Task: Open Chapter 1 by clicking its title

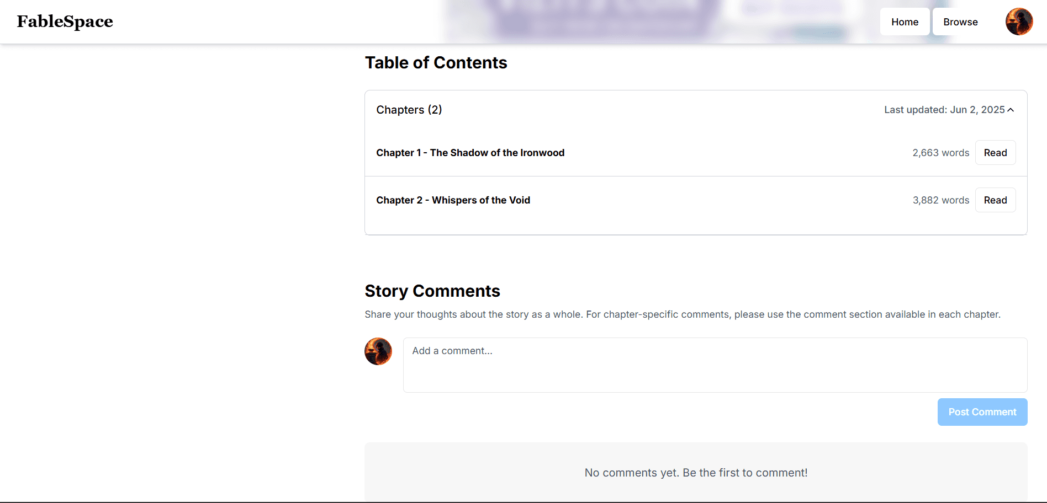Action: (x=470, y=153)
